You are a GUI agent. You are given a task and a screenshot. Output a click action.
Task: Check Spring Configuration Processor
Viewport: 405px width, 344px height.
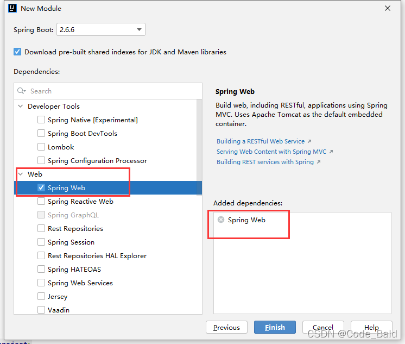[41, 160]
